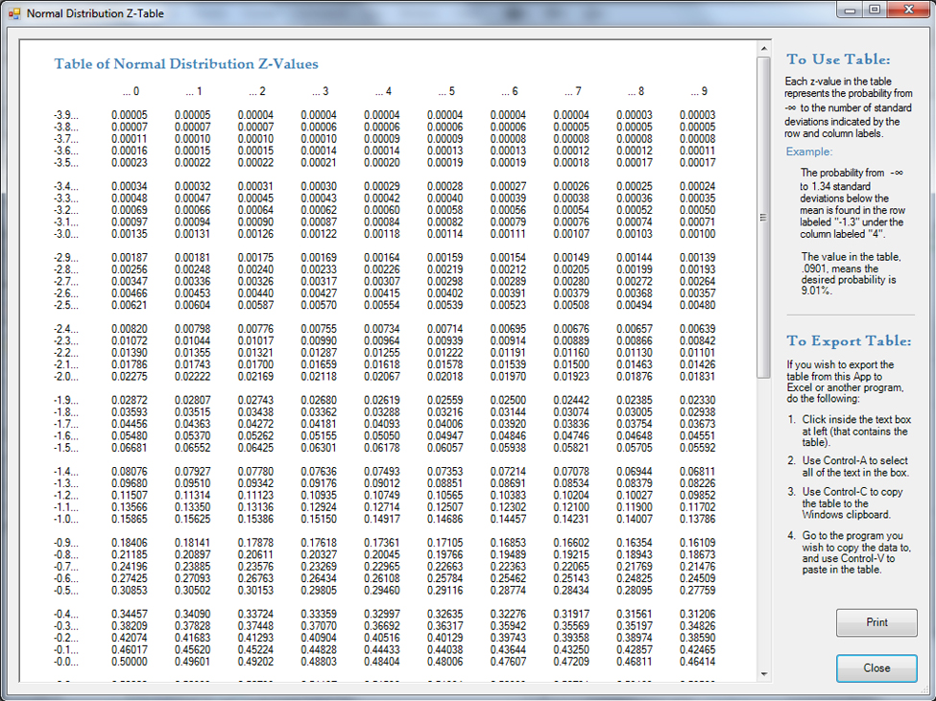
Task: Click the value 0.13786
Action: click(698, 519)
